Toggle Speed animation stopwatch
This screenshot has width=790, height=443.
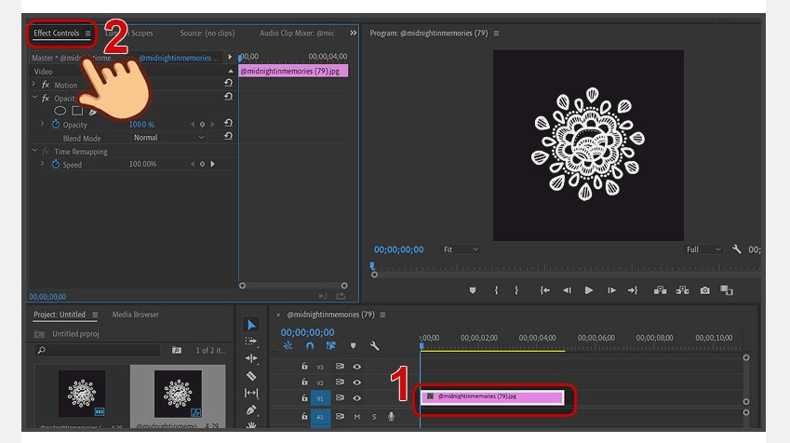pyautogui.click(x=56, y=164)
